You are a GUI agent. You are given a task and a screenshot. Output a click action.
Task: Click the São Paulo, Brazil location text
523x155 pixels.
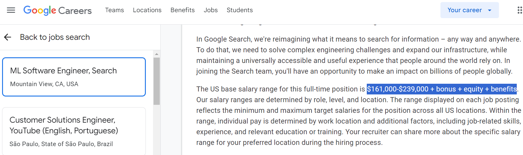tap(61, 144)
